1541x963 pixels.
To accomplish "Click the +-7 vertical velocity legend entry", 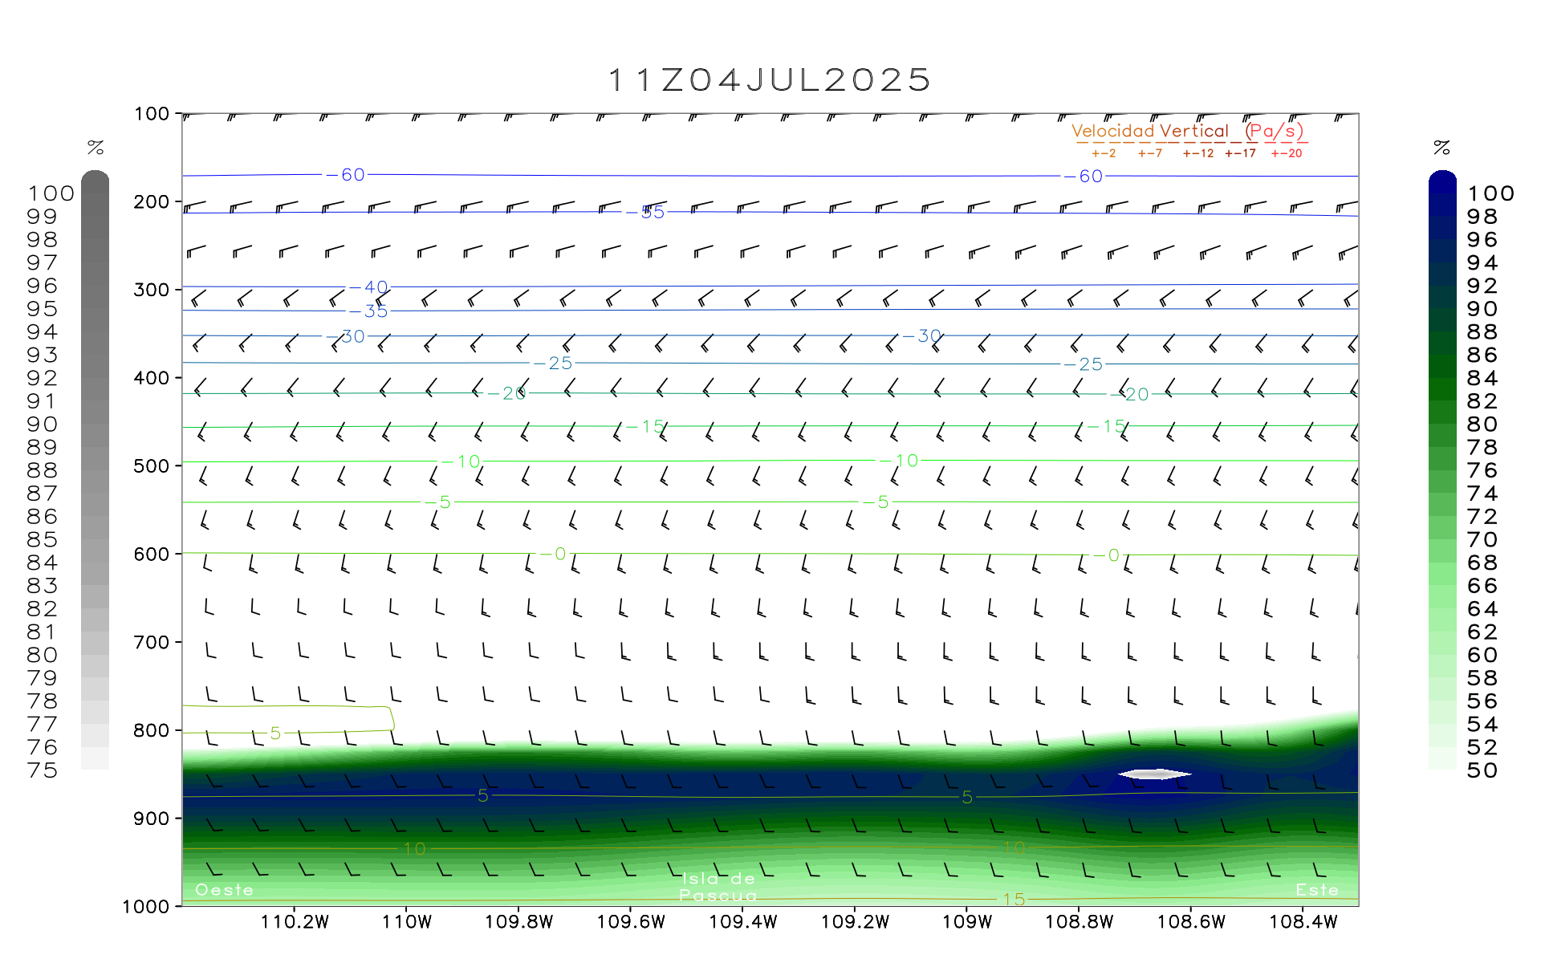I will pyautogui.click(x=1150, y=153).
